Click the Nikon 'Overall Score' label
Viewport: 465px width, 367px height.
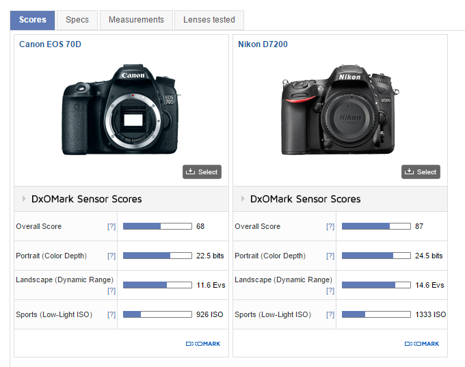coord(258,226)
